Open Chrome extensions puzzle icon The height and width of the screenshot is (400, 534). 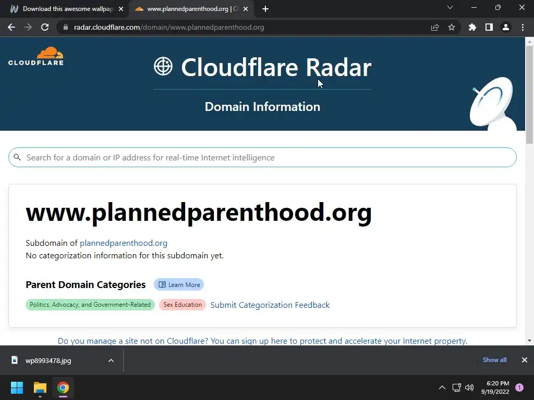tap(472, 27)
